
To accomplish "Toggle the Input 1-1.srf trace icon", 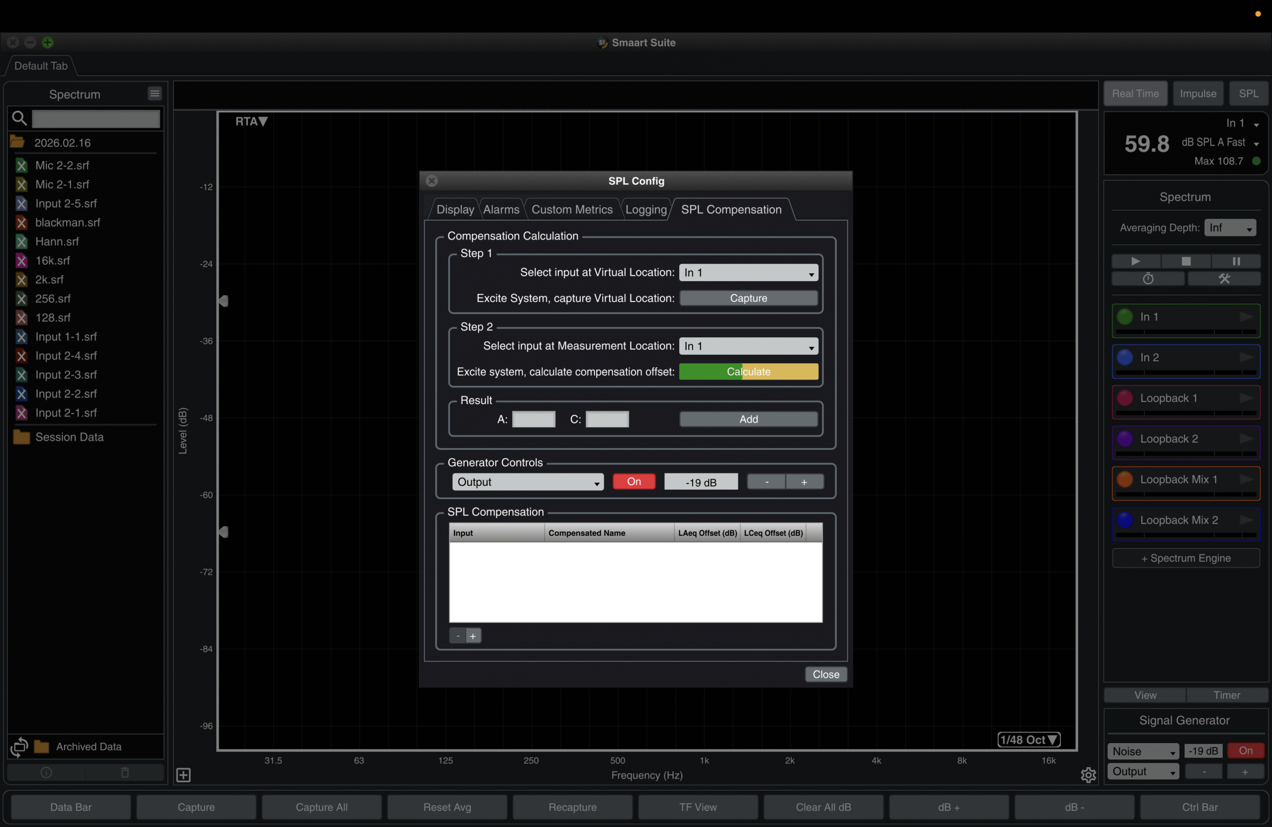I will pyautogui.click(x=21, y=337).
